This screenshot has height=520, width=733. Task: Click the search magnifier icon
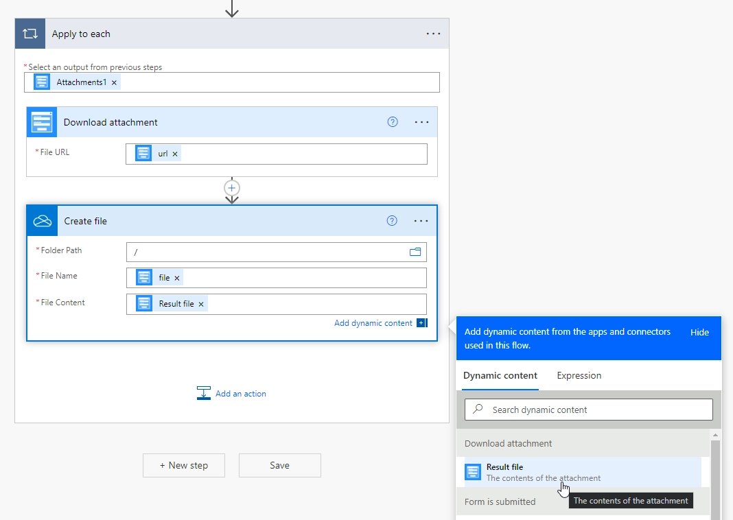pos(478,410)
